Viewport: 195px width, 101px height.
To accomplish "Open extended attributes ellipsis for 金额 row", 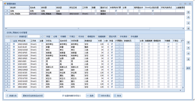I will pos(119,58).
